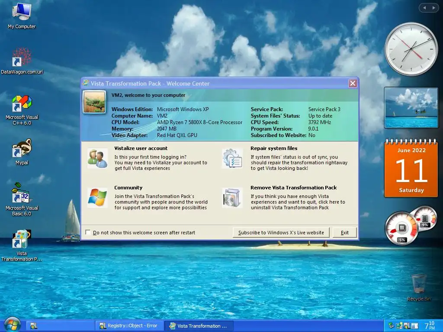443x332 pixels.
Task: Click Repair system files heading
Action: (274, 148)
